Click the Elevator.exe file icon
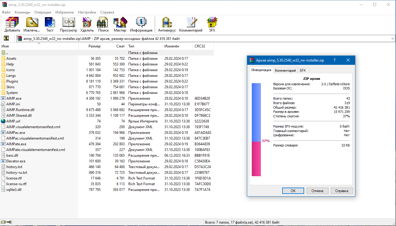The height and width of the screenshot is (226, 396). tap(3, 161)
